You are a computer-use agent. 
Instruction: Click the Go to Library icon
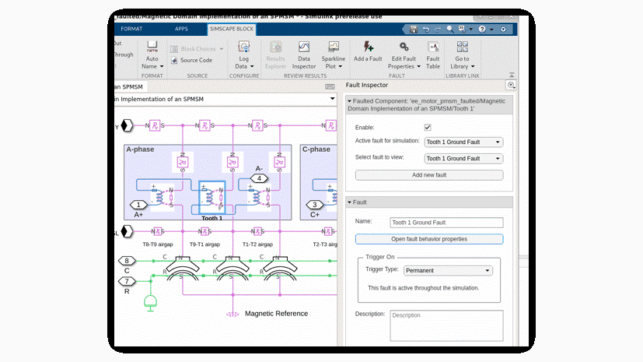(x=462, y=47)
